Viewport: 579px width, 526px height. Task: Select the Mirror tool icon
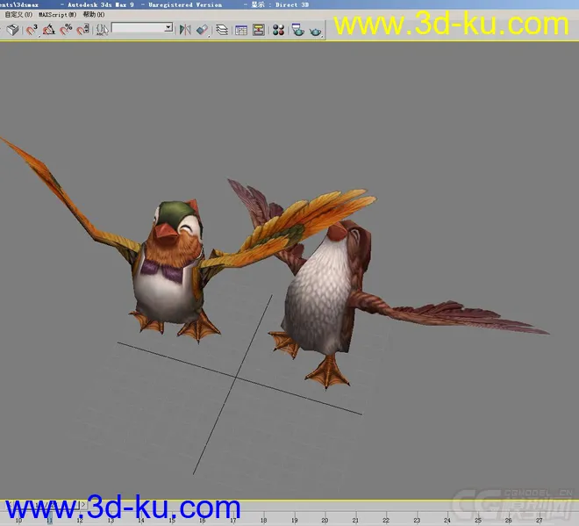pos(185,30)
